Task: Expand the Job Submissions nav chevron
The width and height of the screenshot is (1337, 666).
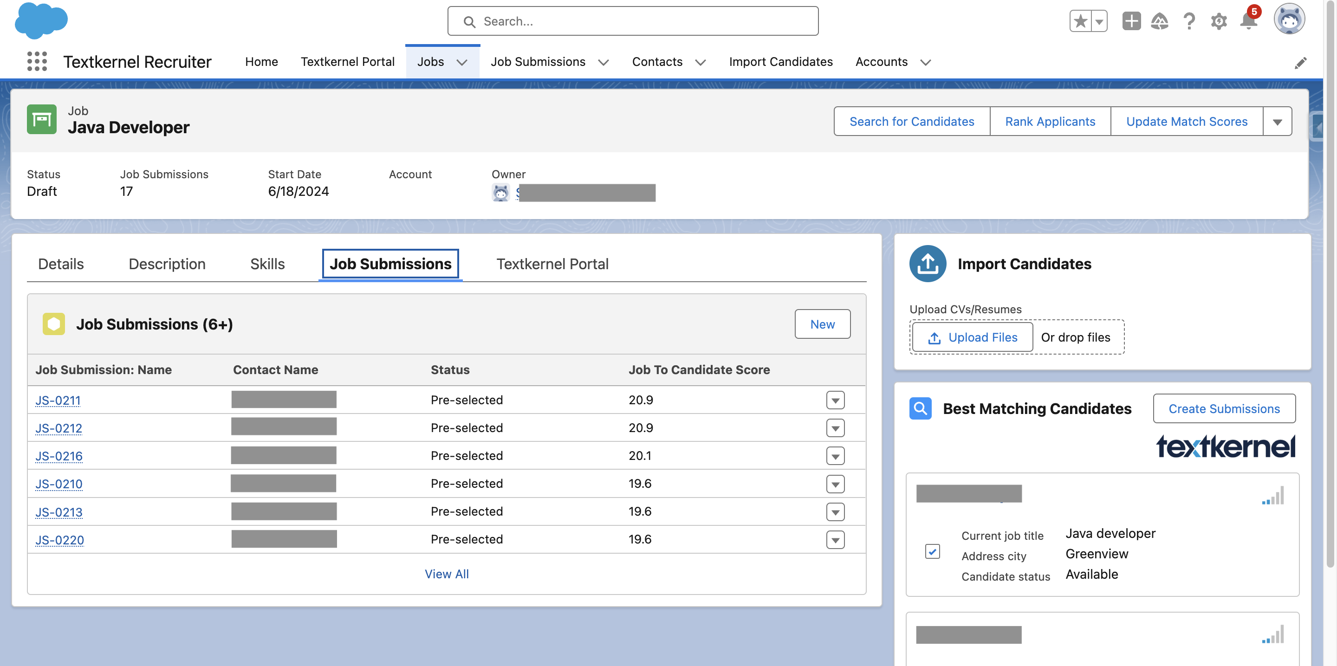Action: 603,62
